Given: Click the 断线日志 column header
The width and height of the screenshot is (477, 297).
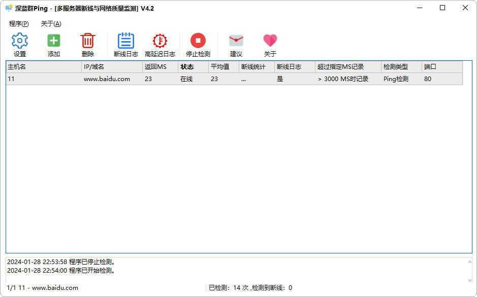Looking at the screenshot, I should tap(295, 67).
